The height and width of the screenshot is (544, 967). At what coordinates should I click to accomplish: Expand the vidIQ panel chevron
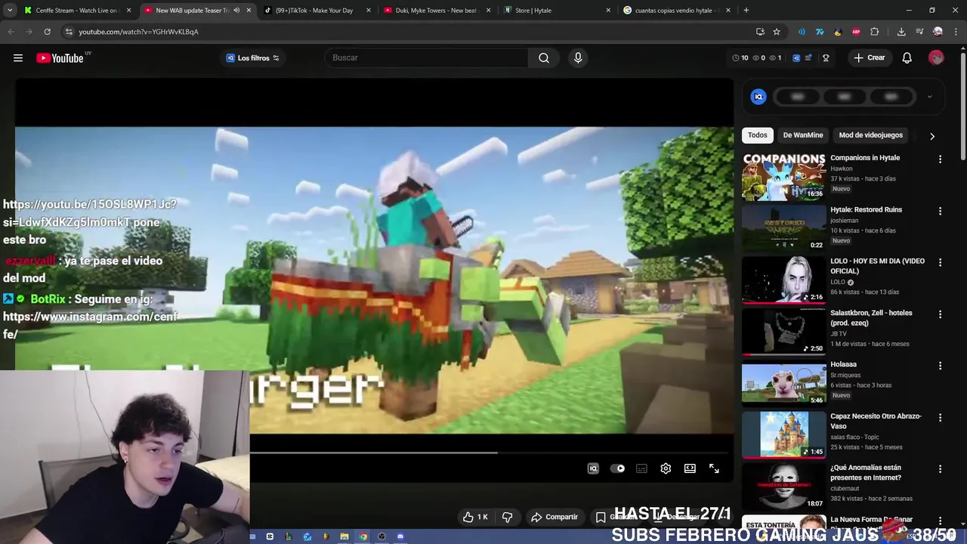pyautogui.click(x=929, y=97)
